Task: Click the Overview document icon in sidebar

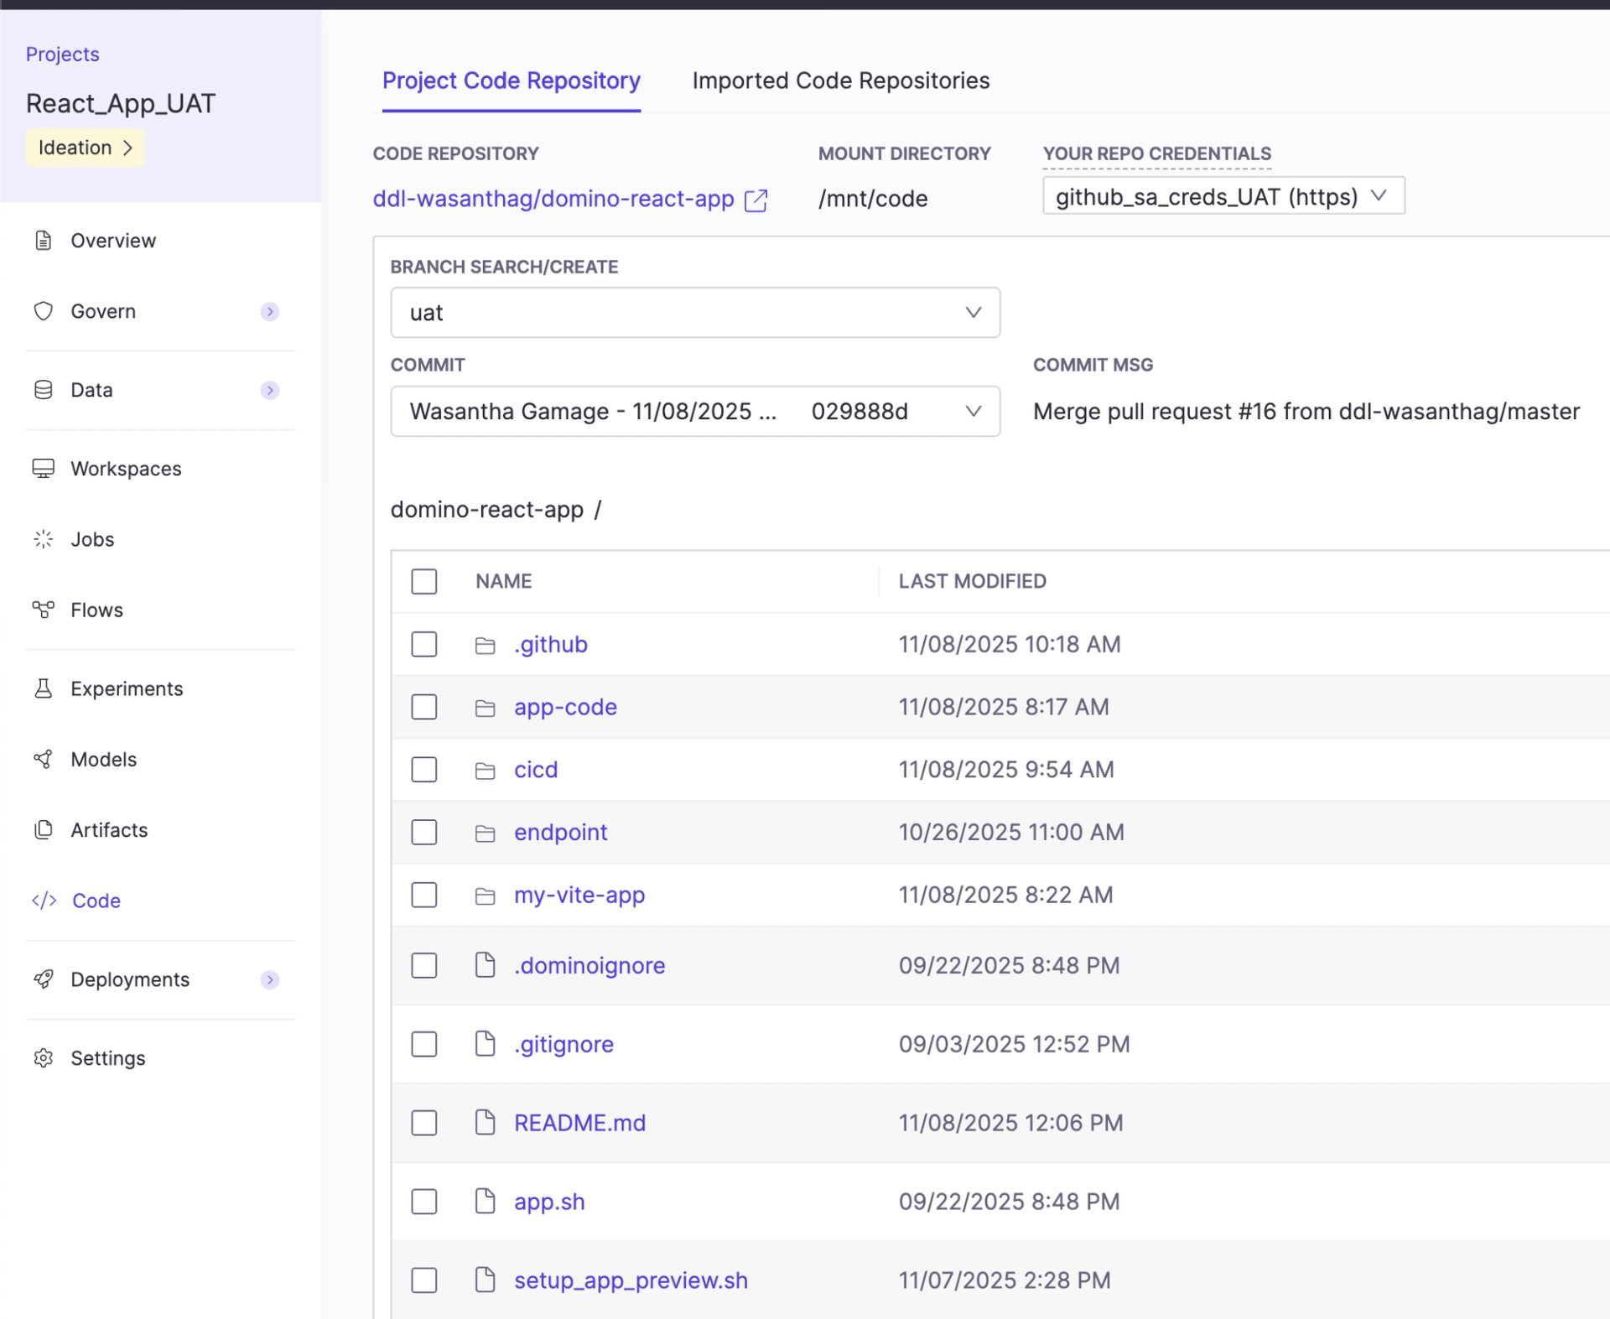Action: pyautogui.click(x=44, y=241)
